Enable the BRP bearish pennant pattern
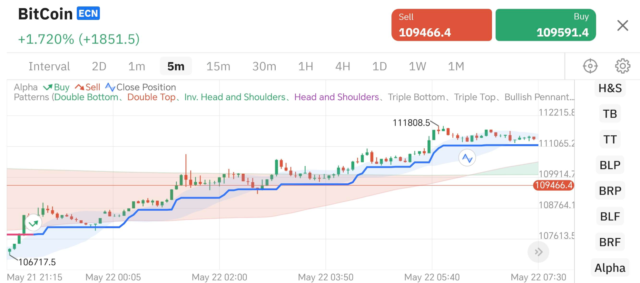640x283 pixels. [610, 191]
